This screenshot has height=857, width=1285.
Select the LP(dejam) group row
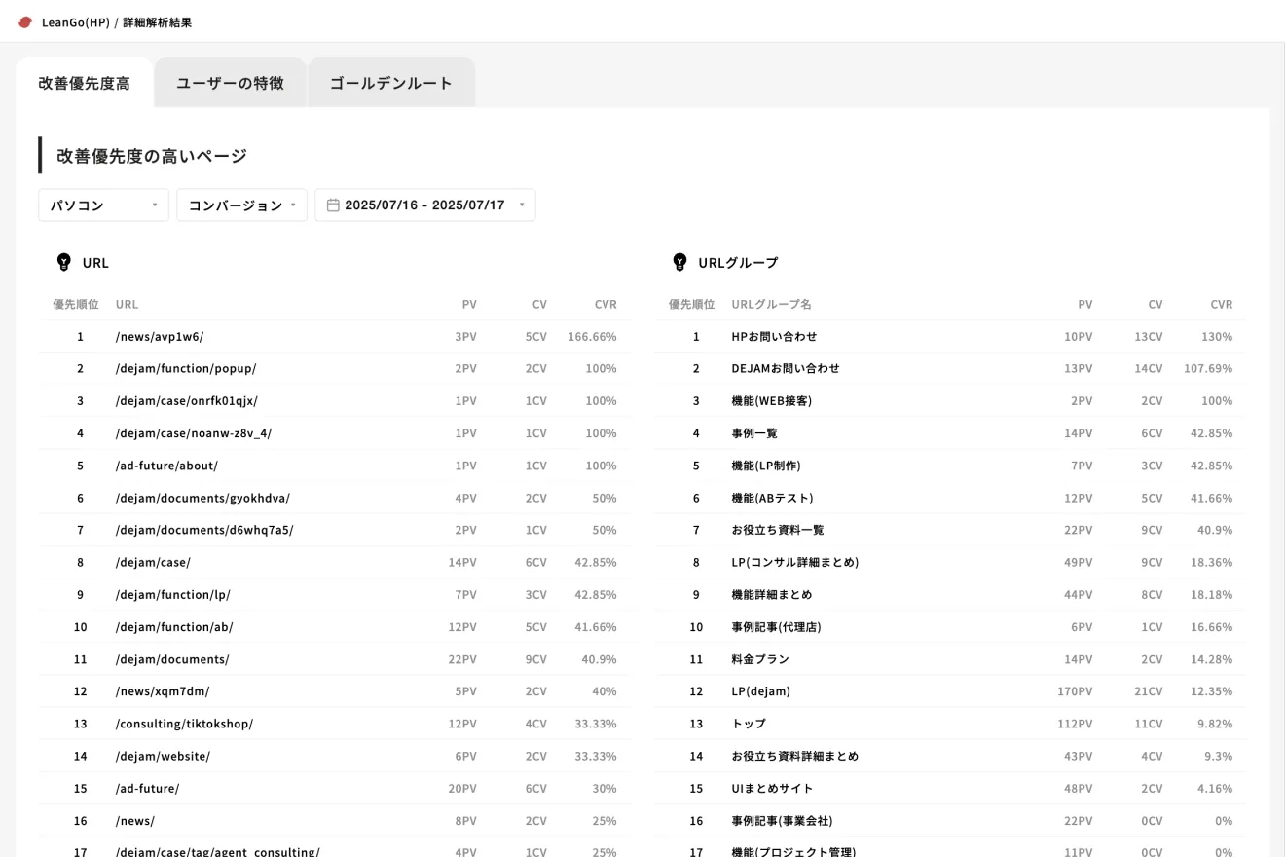pos(760,691)
